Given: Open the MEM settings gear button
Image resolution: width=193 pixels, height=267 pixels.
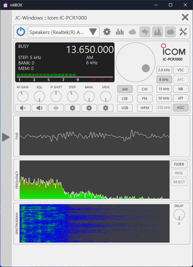Looking at the screenshot, I should 105,108.
